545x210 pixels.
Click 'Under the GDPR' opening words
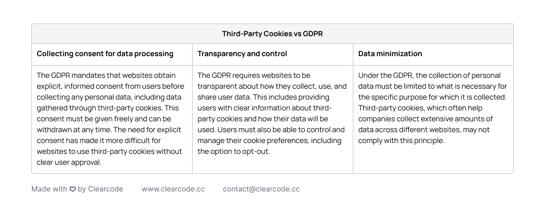[385, 76]
